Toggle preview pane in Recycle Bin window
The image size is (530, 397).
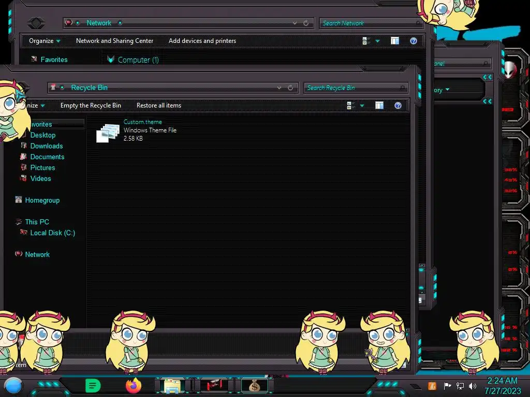pyautogui.click(x=379, y=105)
